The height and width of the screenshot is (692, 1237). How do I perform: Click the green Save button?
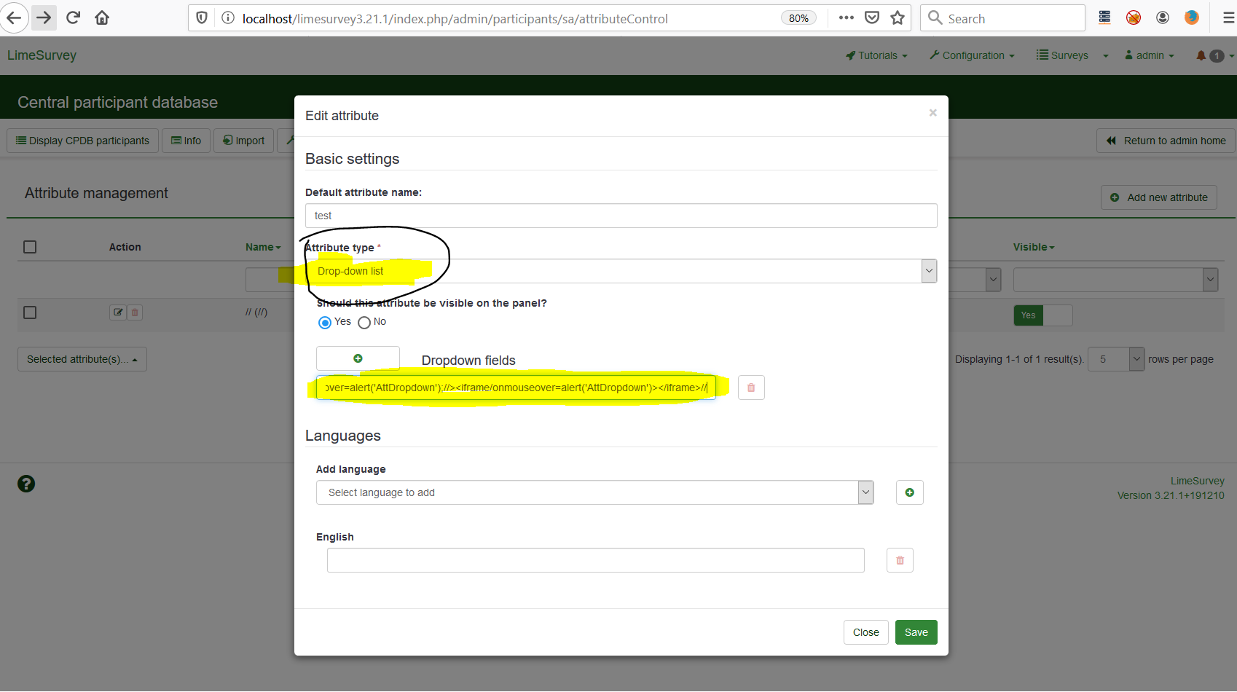916,632
